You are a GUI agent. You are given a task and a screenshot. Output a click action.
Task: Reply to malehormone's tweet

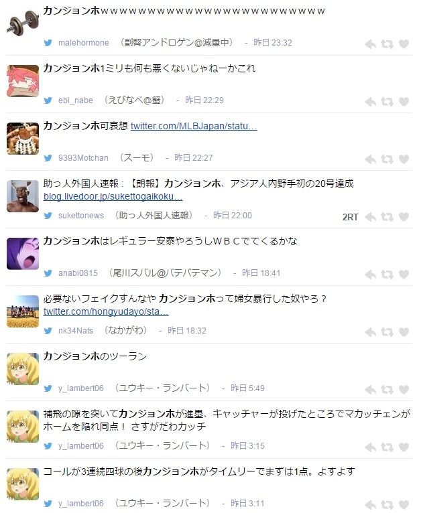pos(370,44)
